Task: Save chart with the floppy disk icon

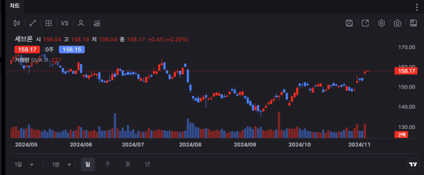Action: coord(349,23)
